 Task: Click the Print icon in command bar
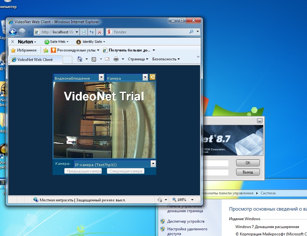[x=116, y=59]
